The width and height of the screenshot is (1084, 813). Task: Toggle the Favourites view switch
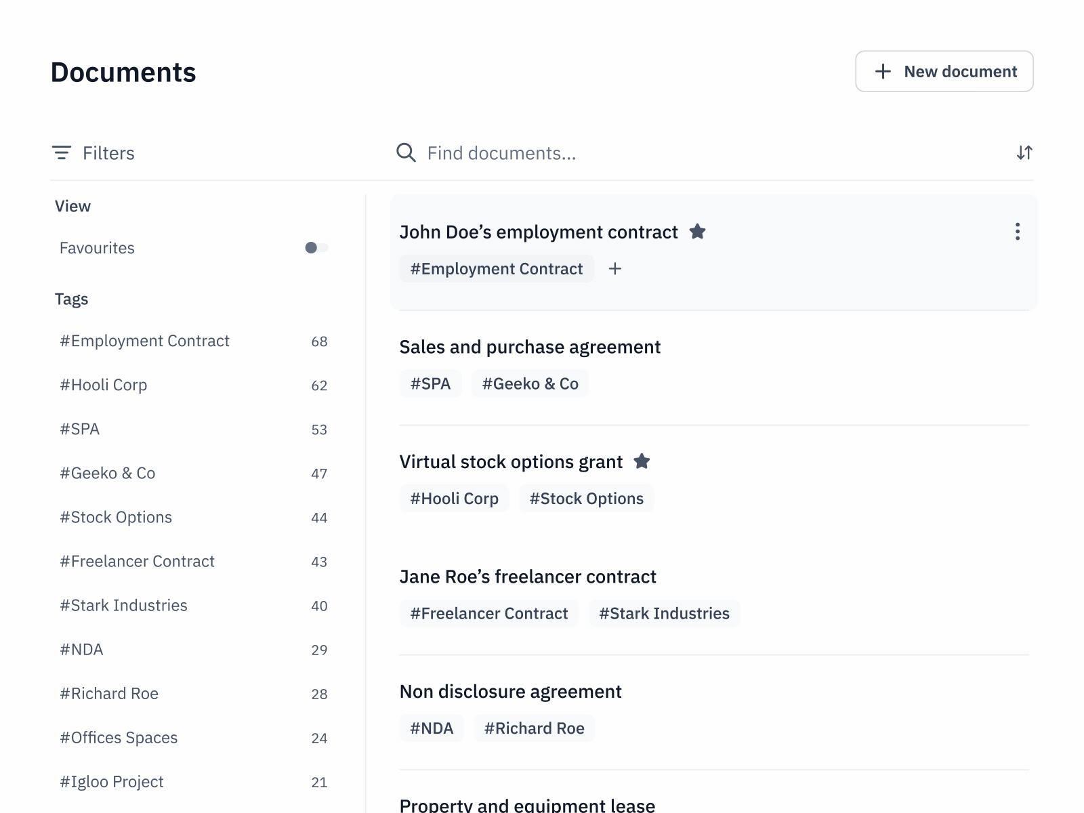[316, 248]
